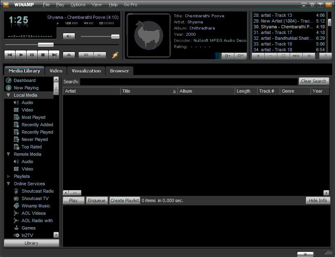Select Audio under Local Media
This screenshot has height=257, width=335.
click(x=27, y=102)
